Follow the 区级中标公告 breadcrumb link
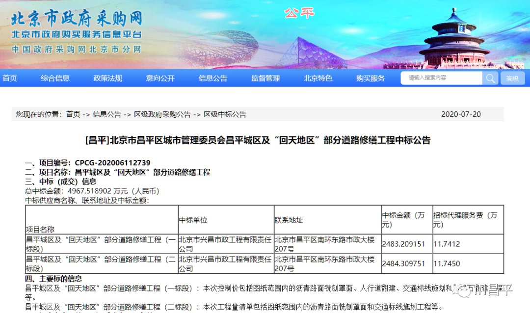530x313 pixels. pyautogui.click(x=225, y=114)
